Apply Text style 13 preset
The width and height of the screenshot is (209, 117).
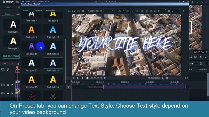coord(31,65)
